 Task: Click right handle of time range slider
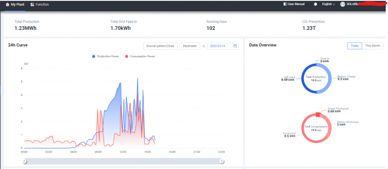(x=222, y=162)
